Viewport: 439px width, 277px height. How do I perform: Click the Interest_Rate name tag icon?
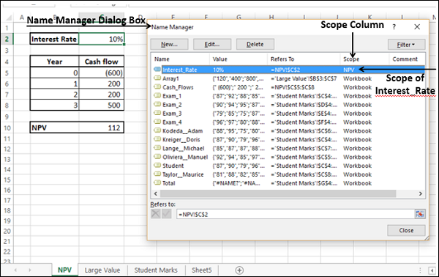point(157,70)
